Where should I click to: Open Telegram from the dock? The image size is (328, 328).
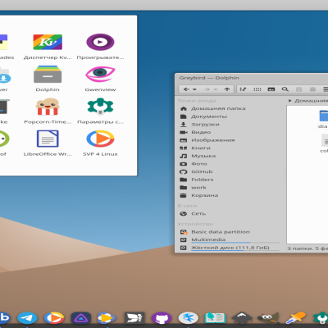pos(27,318)
